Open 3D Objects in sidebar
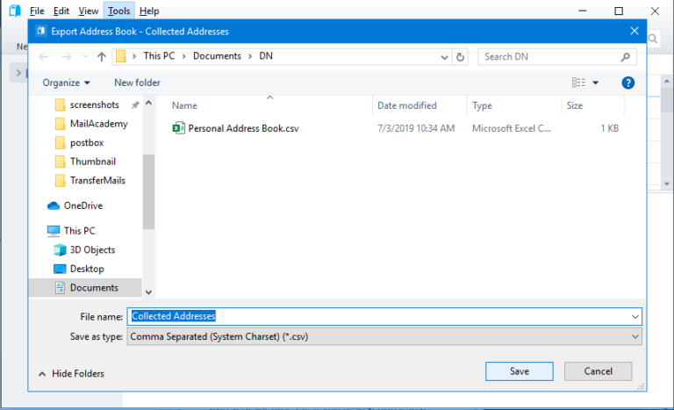 92,250
